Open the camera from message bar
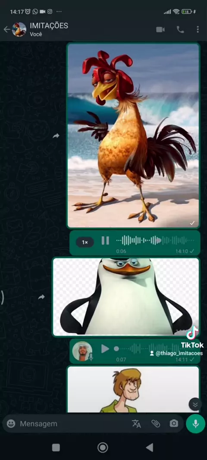This screenshot has width=207, height=460. click(x=174, y=423)
